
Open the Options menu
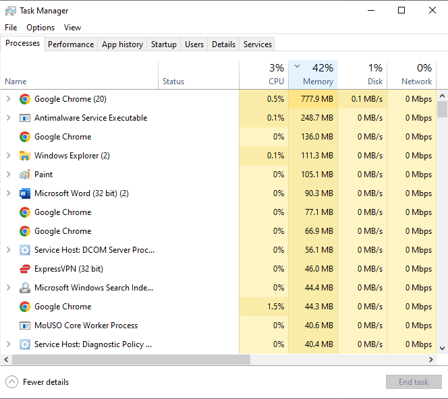click(40, 28)
